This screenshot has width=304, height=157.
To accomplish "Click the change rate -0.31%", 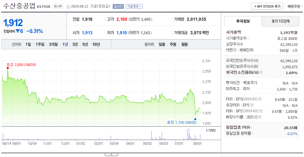I will pos(35,31).
